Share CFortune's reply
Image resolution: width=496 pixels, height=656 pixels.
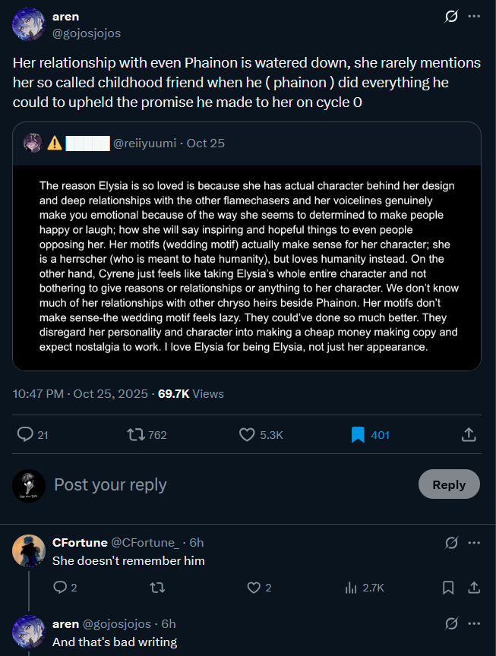point(473,587)
